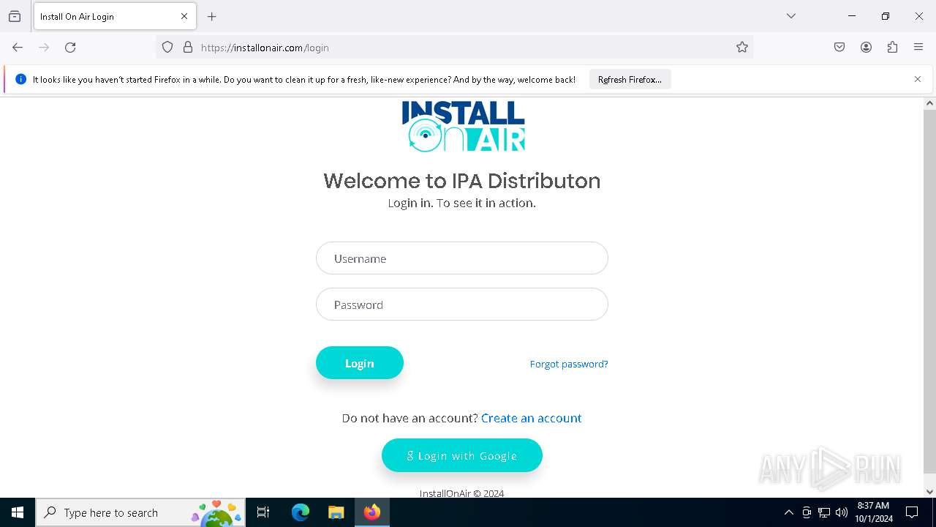
Task: Open Create an account link
Action: pyautogui.click(x=532, y=418)
